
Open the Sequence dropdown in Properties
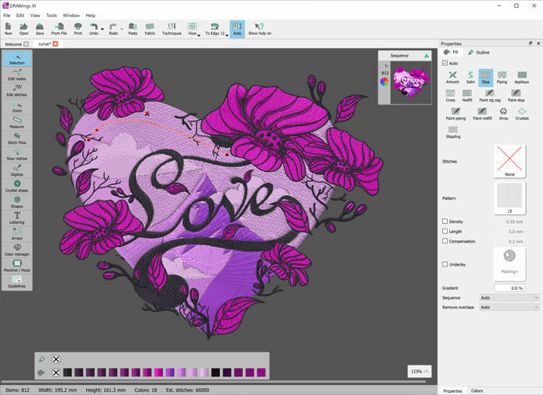point(509,297)
